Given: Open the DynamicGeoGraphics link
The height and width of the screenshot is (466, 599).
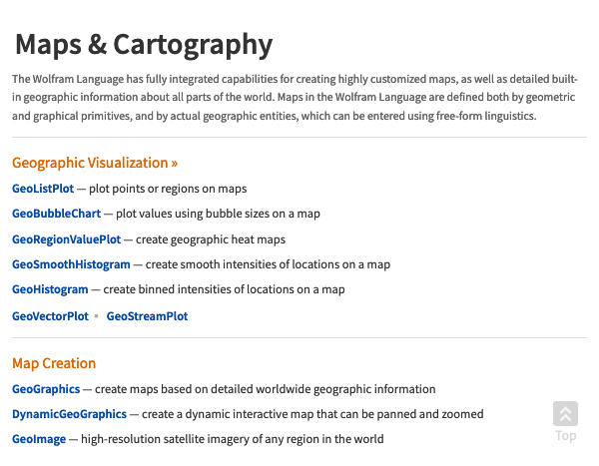Looking at the screenshot, I should point(69,414).
